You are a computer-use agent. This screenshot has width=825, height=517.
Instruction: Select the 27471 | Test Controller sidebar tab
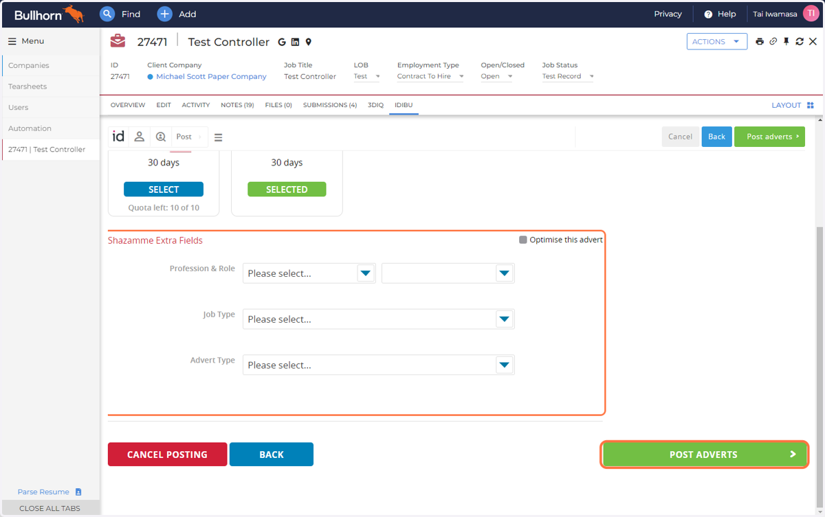point(51,149)
